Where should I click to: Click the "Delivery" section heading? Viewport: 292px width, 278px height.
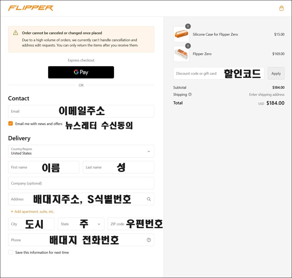(19, 138)
